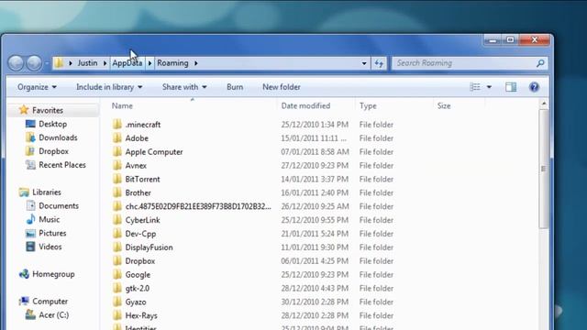Click the search magnifier icon
This screenshot has width=587, height=330.
point(540,63)
